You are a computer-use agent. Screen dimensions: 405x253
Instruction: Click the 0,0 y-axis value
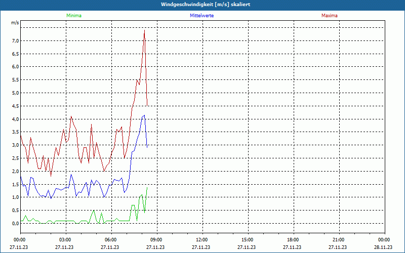point(15,223)
